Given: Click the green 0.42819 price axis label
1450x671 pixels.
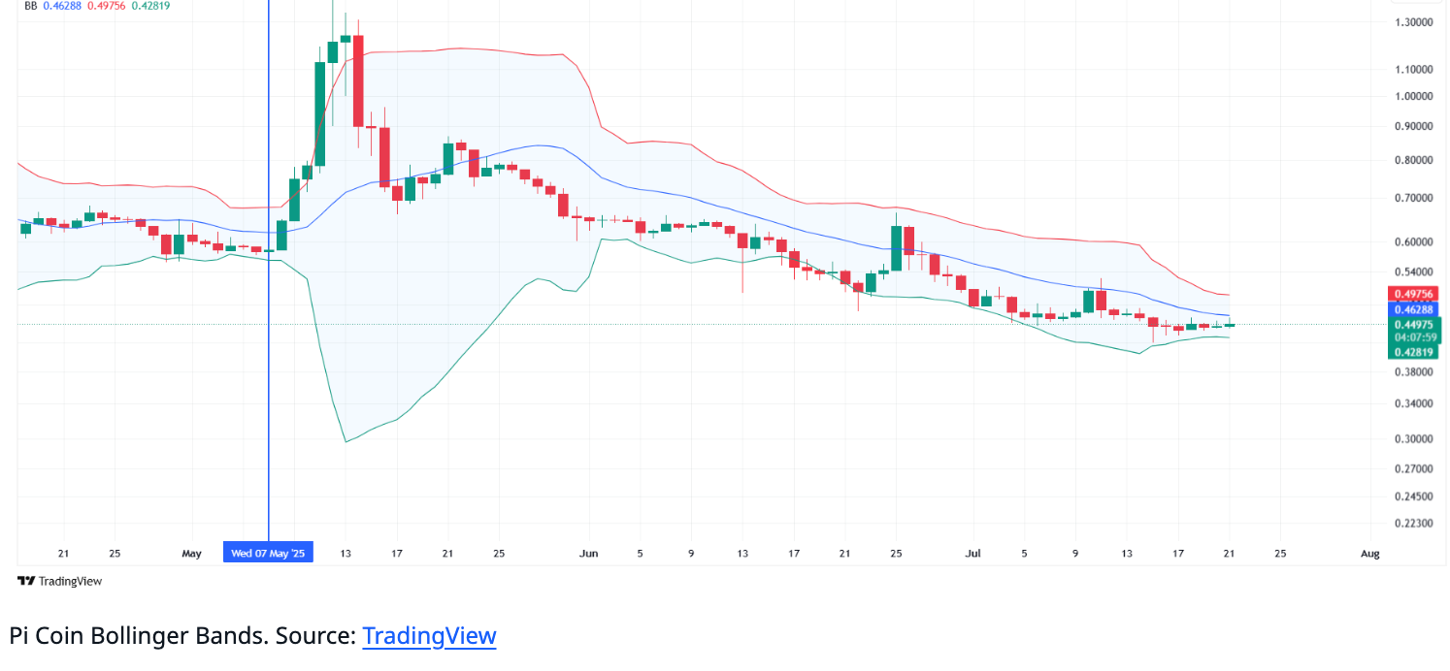Looking at the screenshot, I should tap(1414, 352).
